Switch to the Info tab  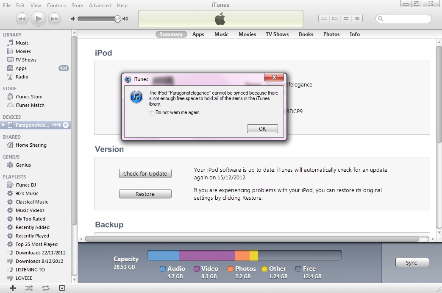click(355, 34)
